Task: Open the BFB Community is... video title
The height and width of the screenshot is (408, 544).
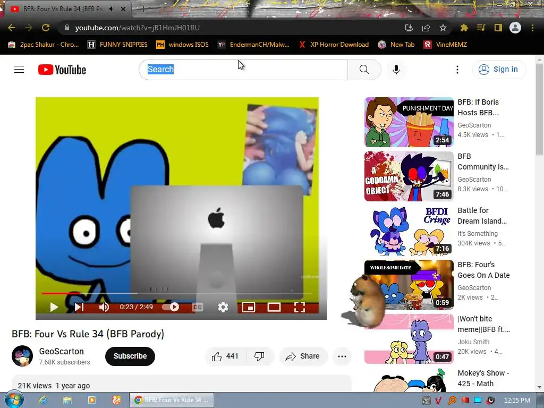Action: tap(483, 161)
